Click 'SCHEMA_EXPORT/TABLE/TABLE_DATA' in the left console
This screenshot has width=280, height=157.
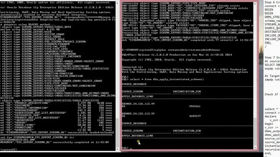click(46, 27)
